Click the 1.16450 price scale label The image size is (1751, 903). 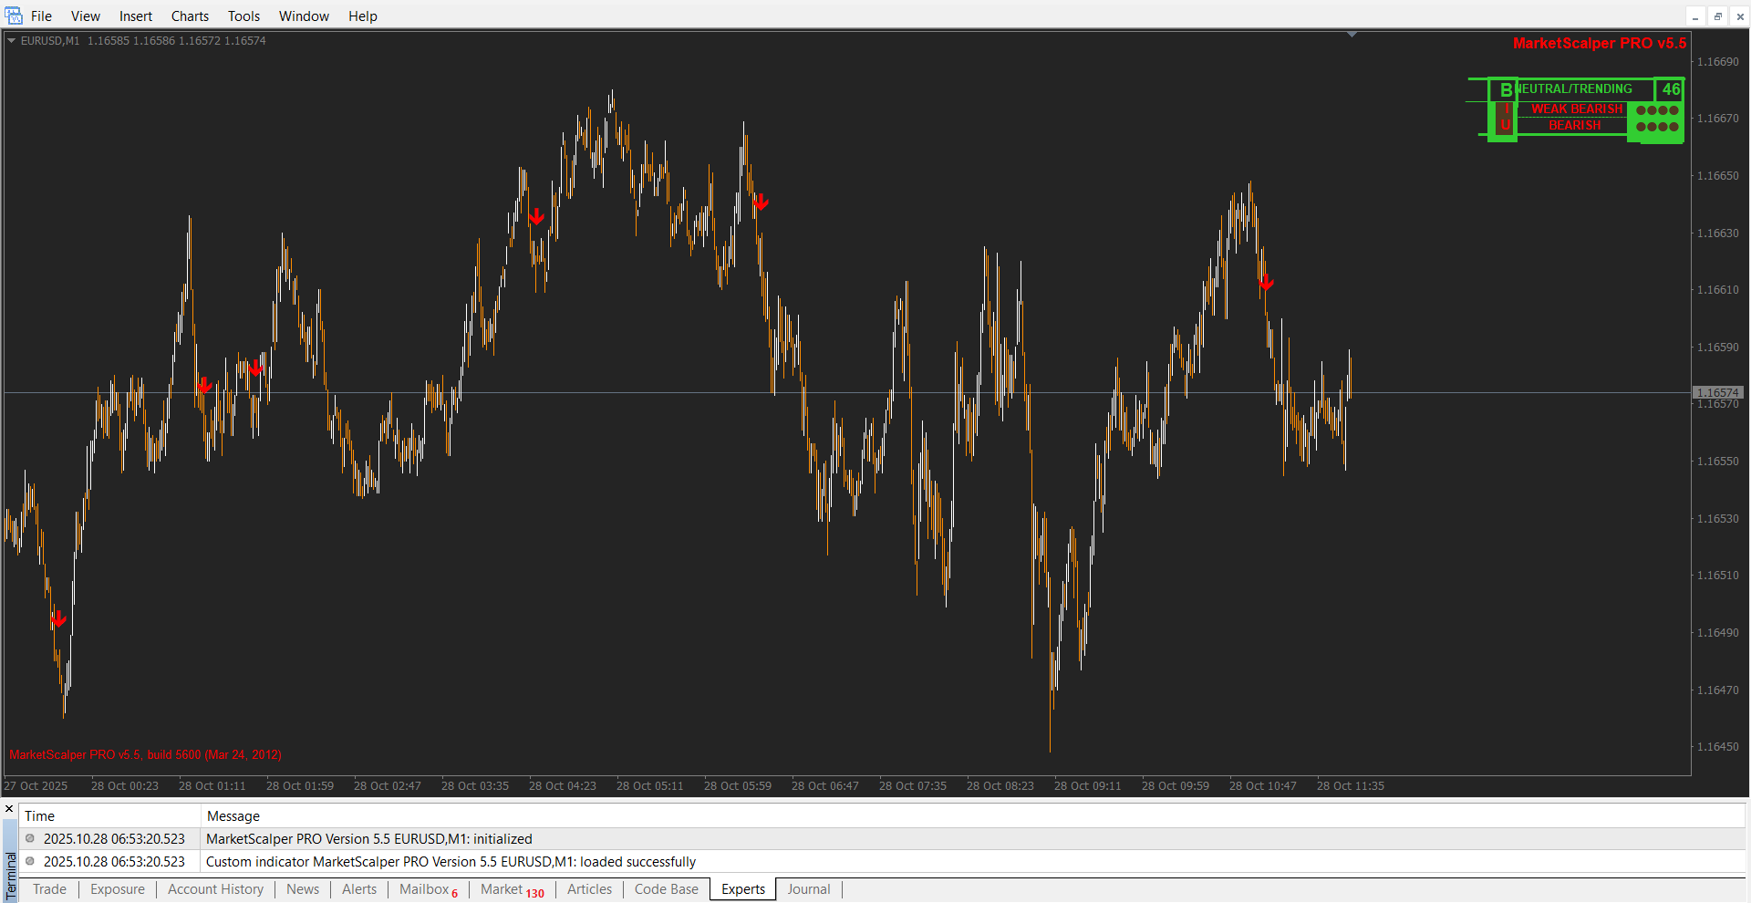[1717, 747]
